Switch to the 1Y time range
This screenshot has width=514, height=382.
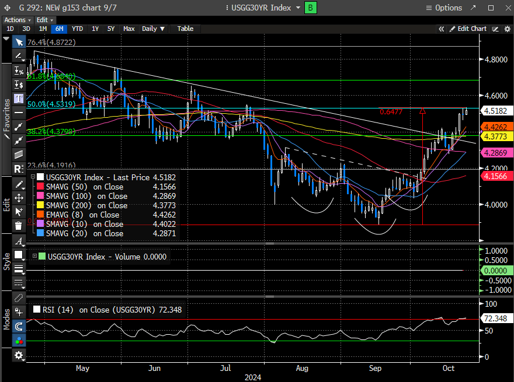pos(95,29)
